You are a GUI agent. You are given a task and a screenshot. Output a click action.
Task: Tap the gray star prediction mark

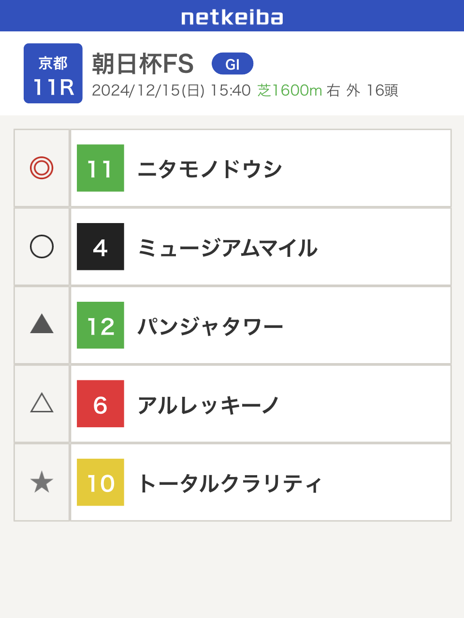tap(42, 482)
